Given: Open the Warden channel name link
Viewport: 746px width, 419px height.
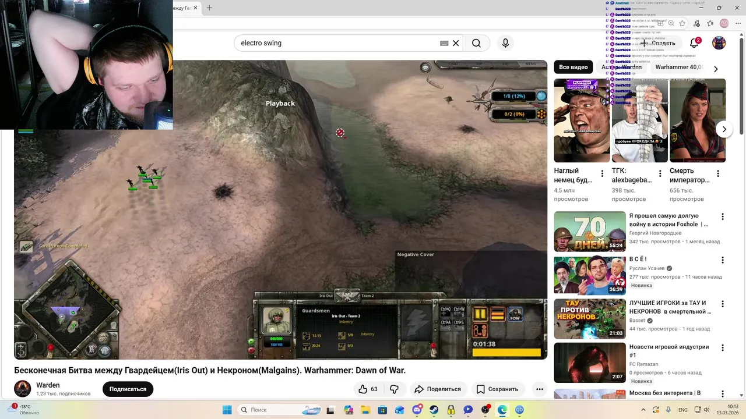Looking at the screenshot, I should pyautogui.click(x=48, y=385).
